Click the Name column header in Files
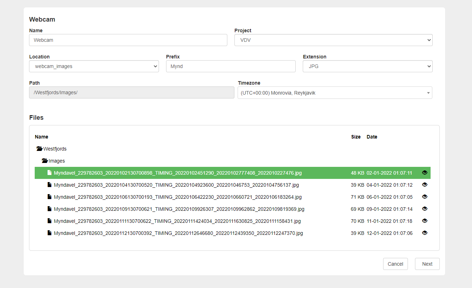Image resolution: width=472 pixels, height=288 pixels. [x=41, y=137]
